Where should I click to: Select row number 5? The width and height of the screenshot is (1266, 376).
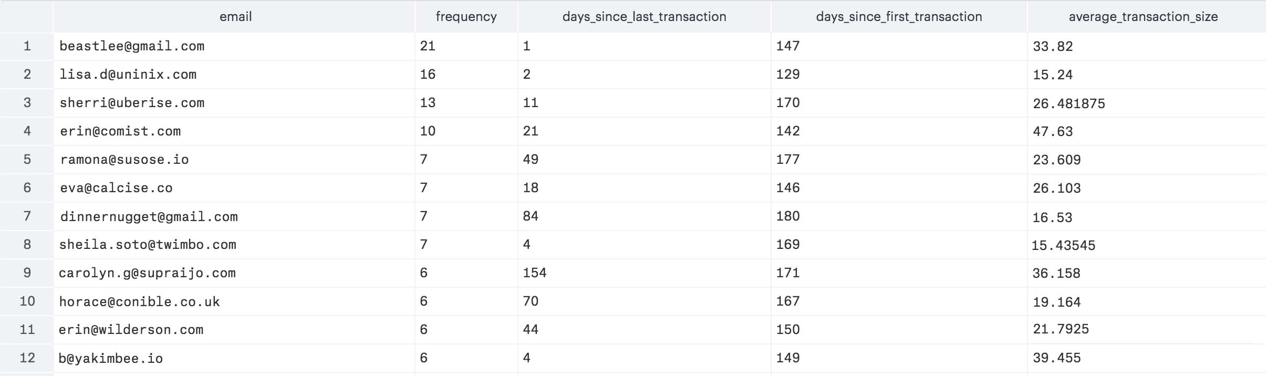(x=27, y=160)
